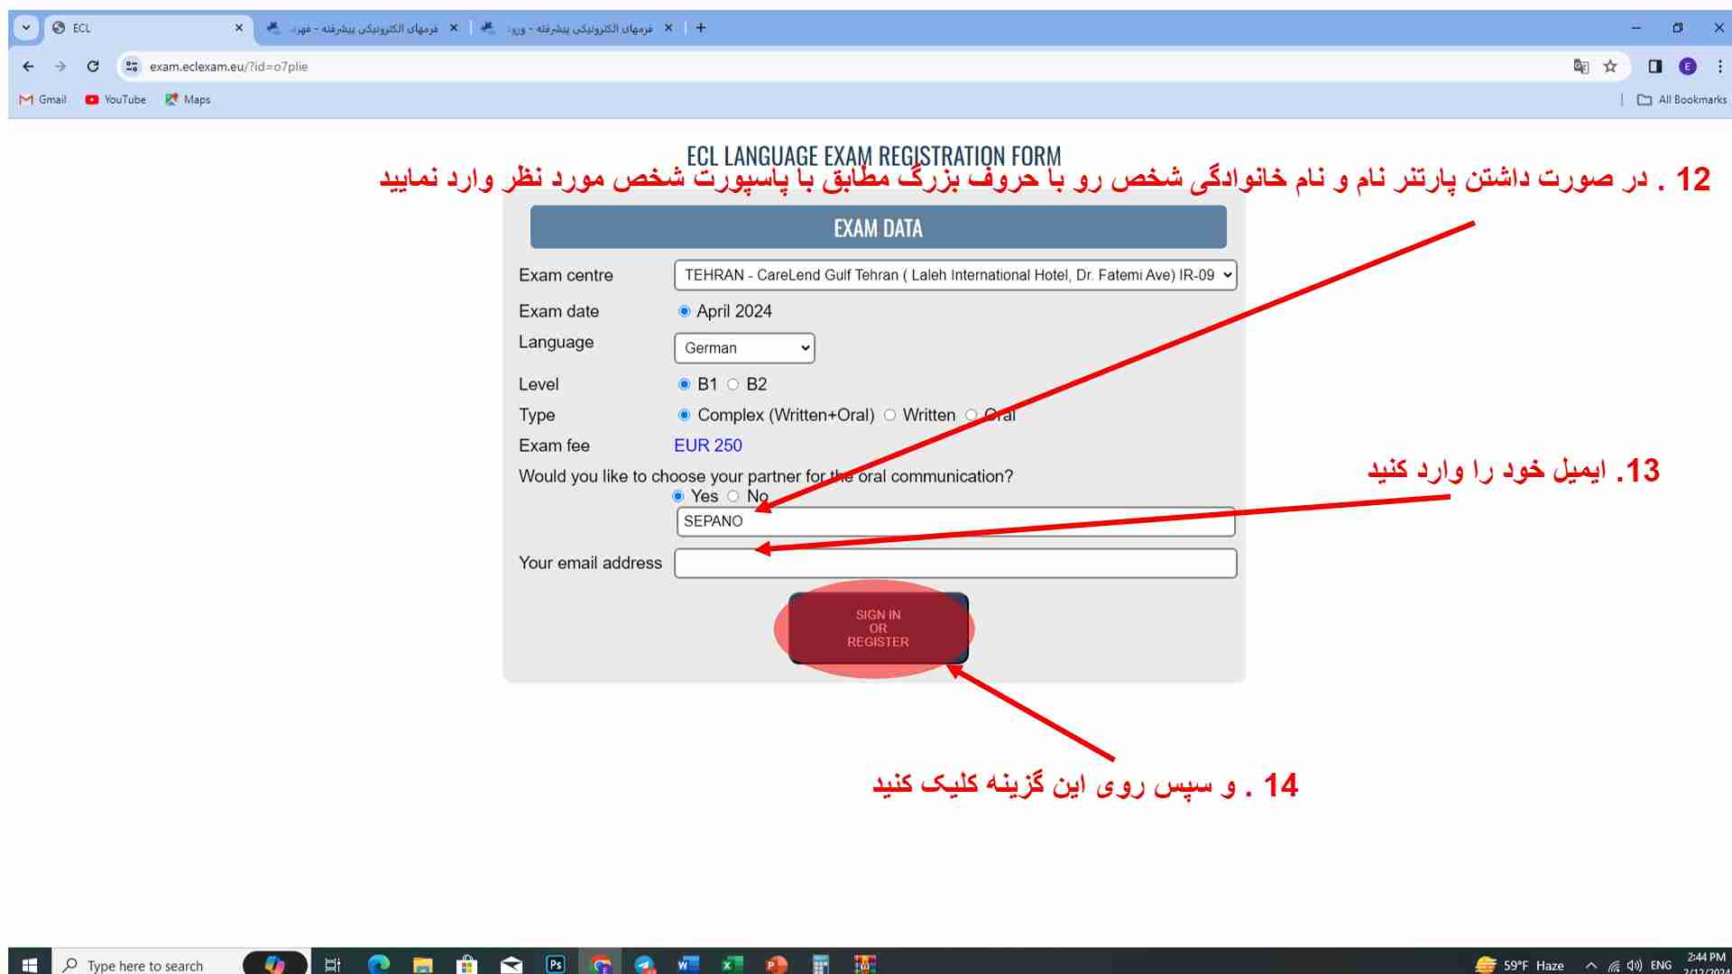Image resolution: width=1732 pixels, height=974 pixels.
Task: Select No for choosing an oral partner
Action: coord(734,496)
